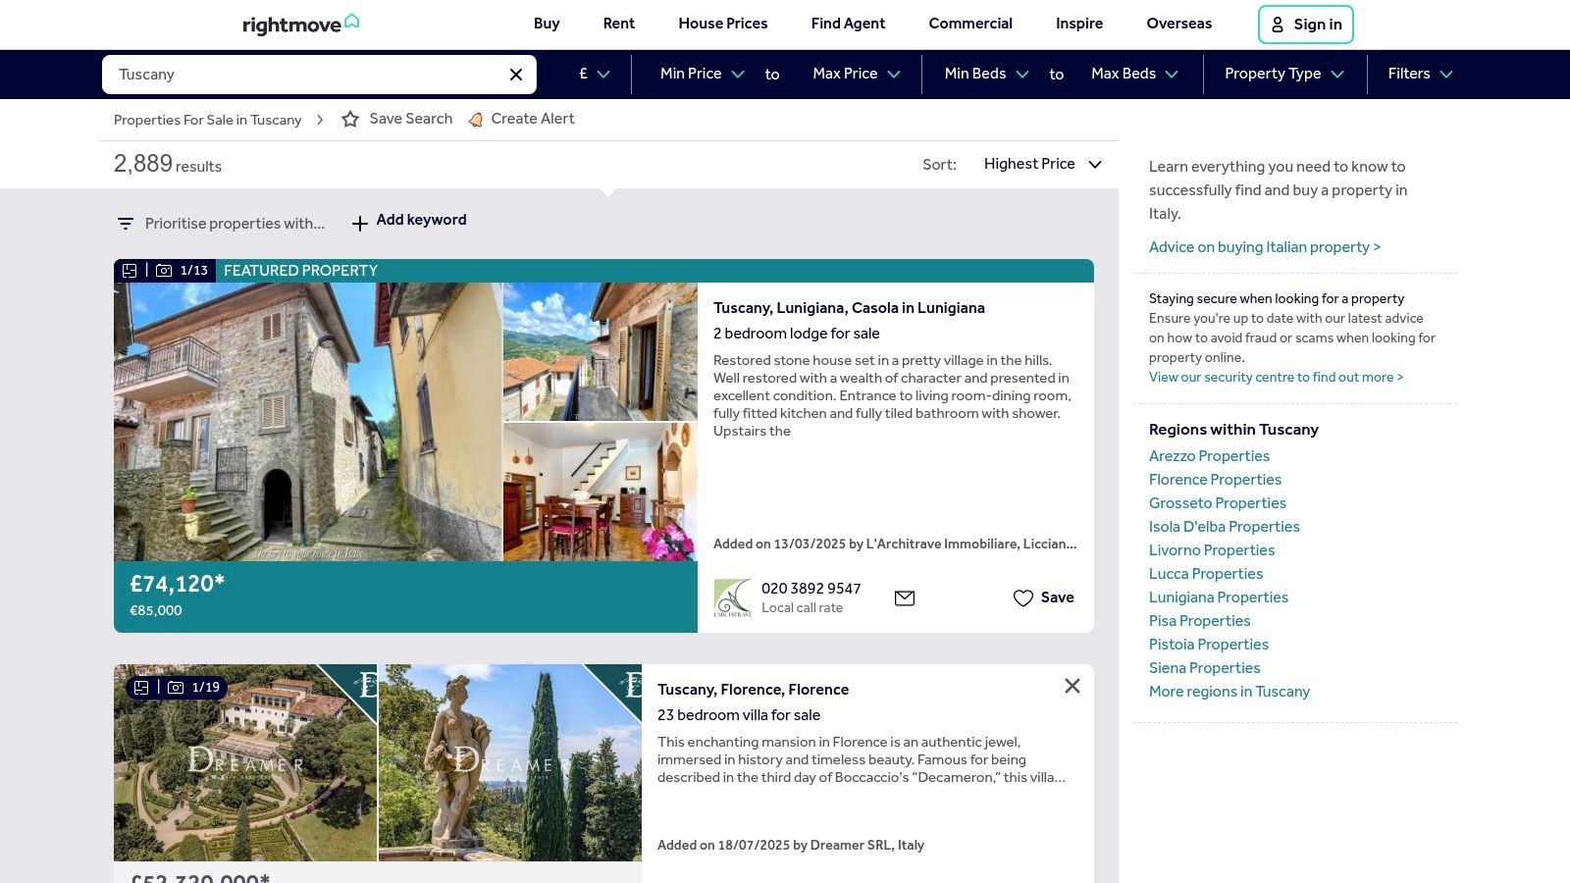
Task: Open floorplan icon on Casola in Lunigiana listing
Action: (x=130, y=271)
